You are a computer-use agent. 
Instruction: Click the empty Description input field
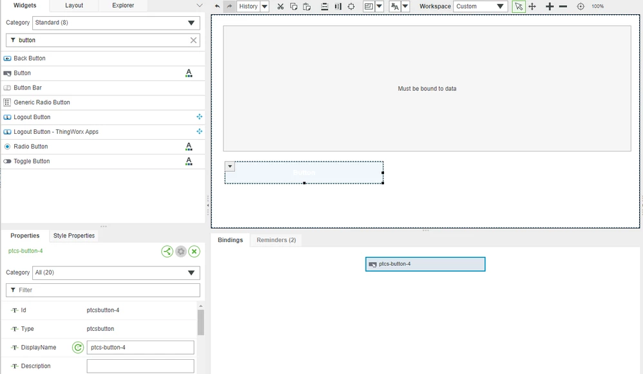click(140, 366)
